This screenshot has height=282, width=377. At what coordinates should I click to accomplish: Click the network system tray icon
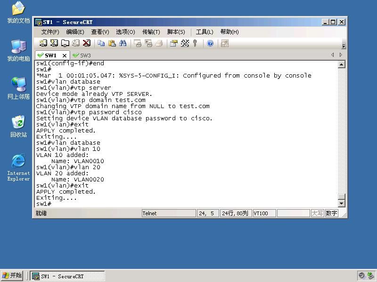(x=370, y=276)
